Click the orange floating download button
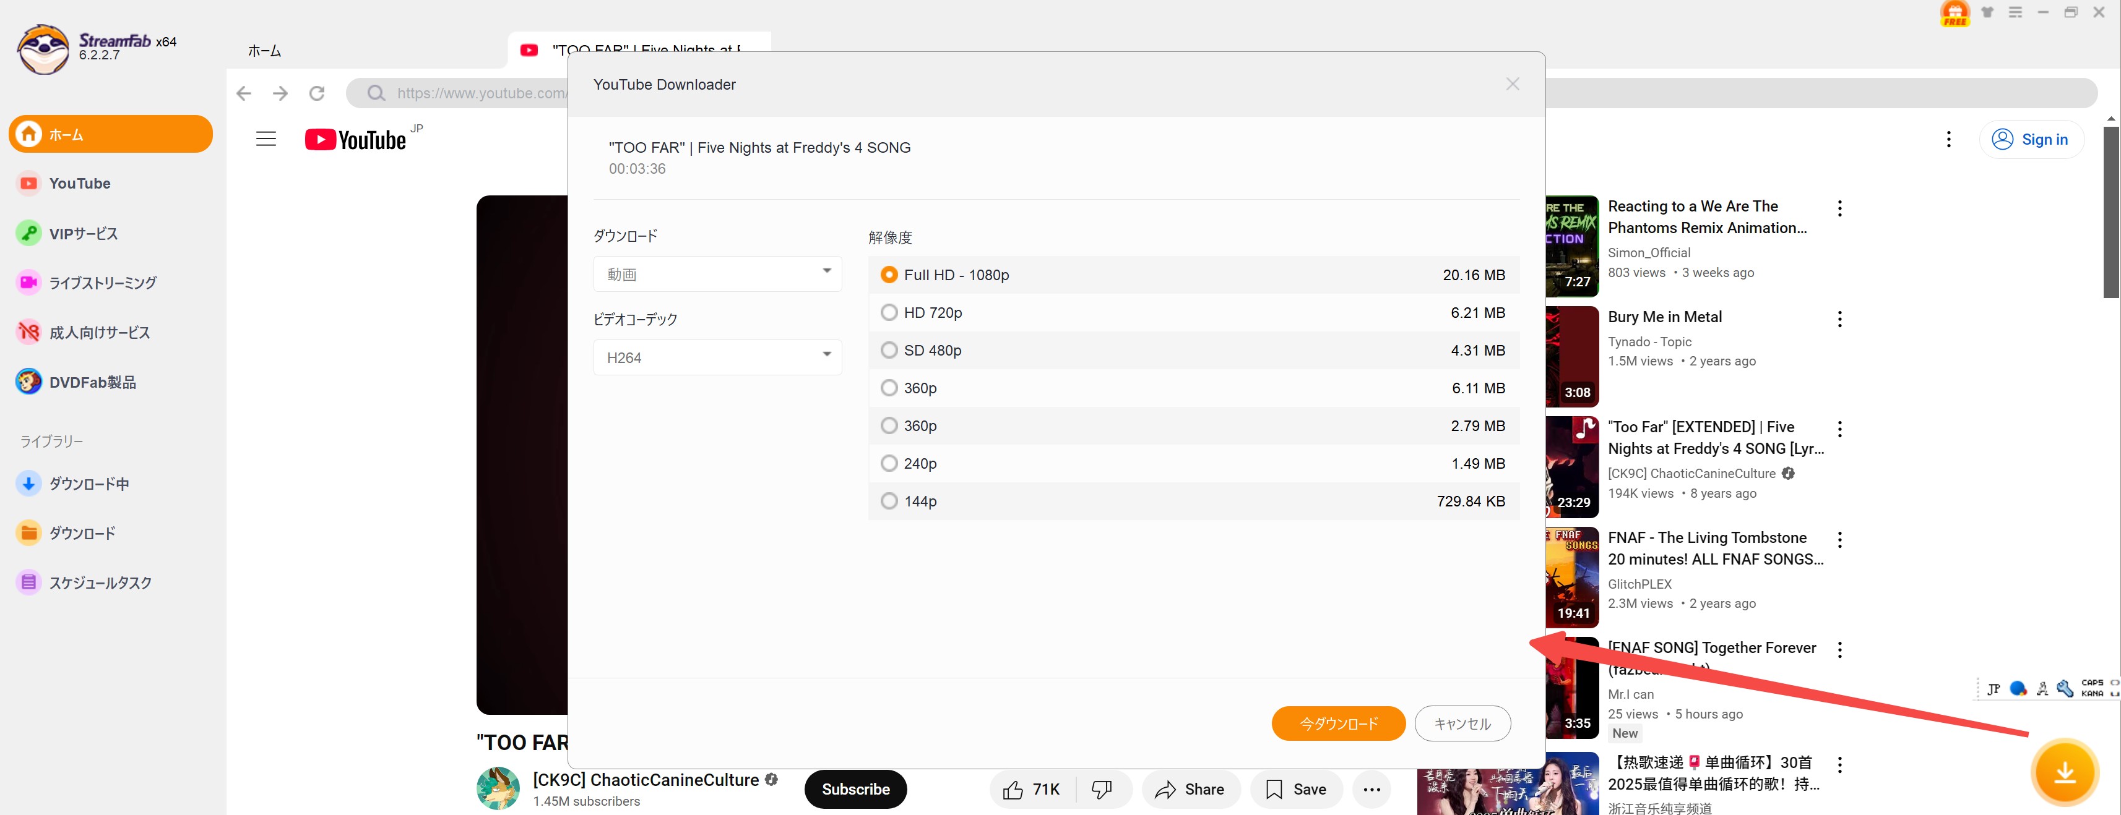The image size is (2121, 815). click(2064, 772)
